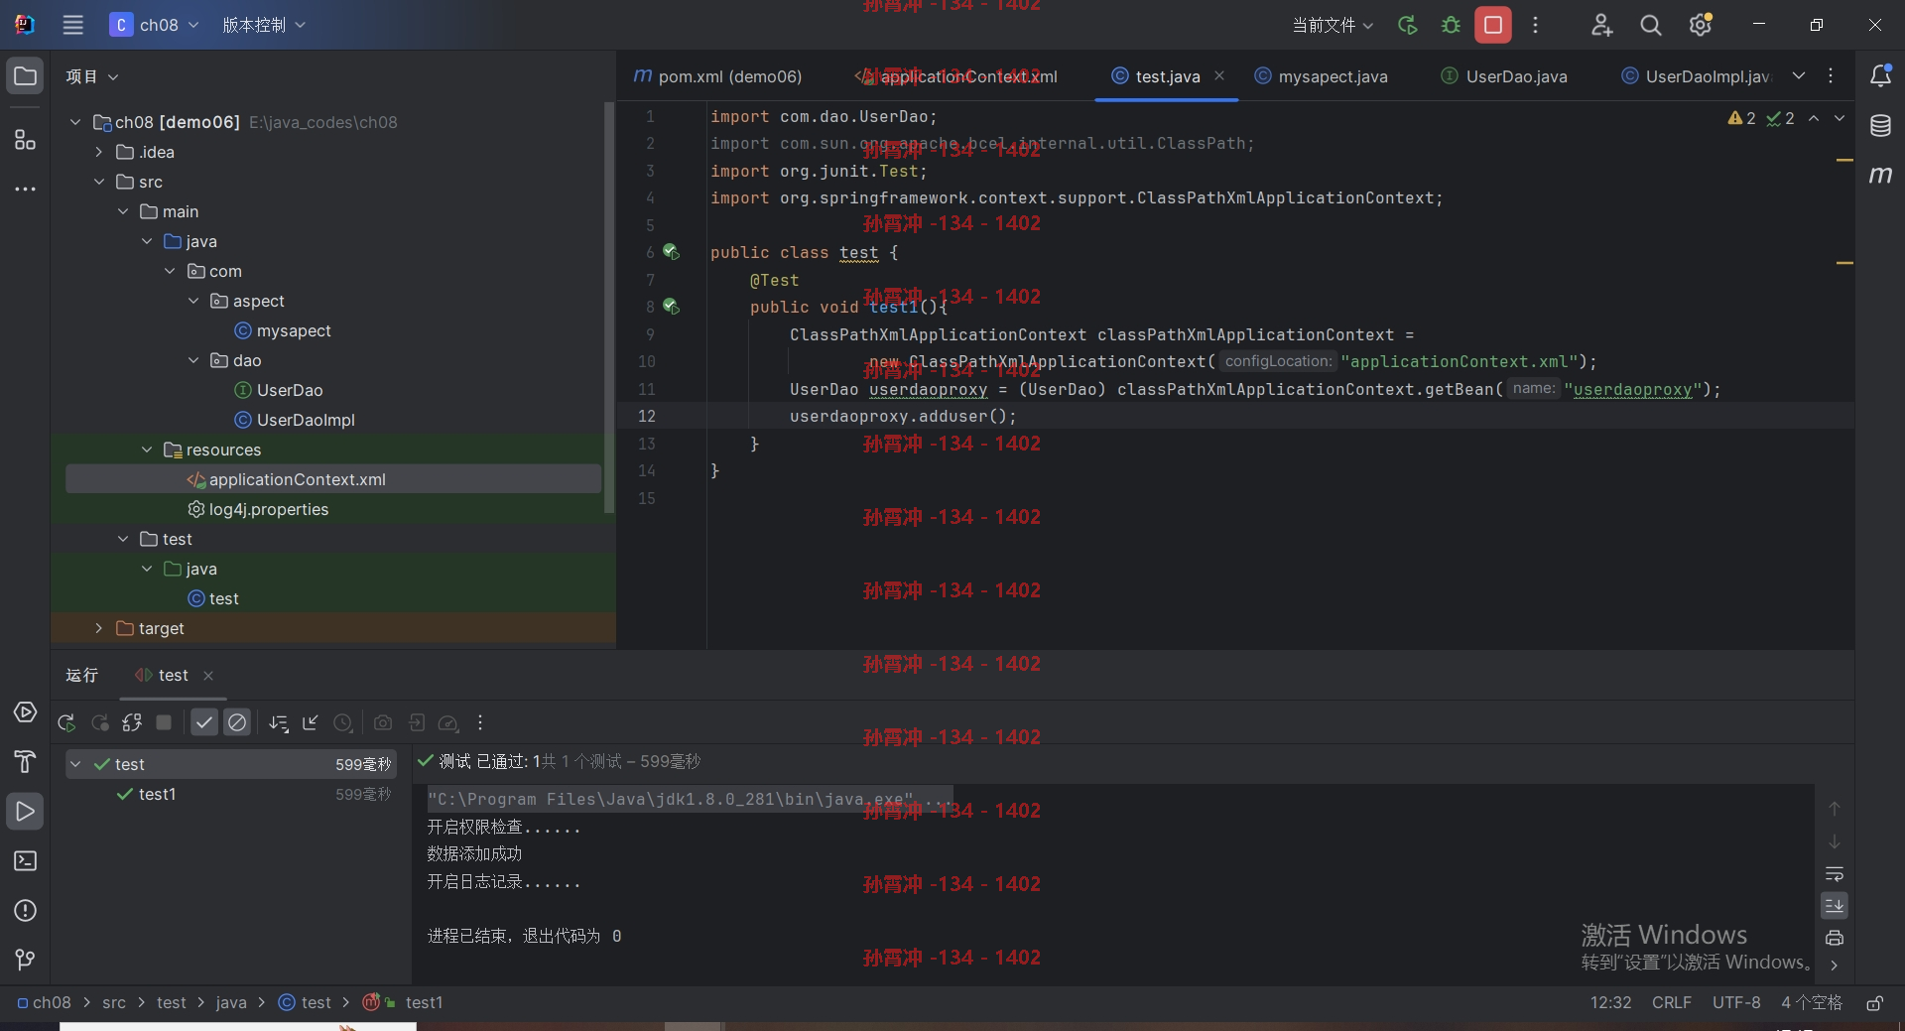This screenshot has height=1031, width=1905.
Task: Click the sort tests alphabetically icon
Action: 279,723
